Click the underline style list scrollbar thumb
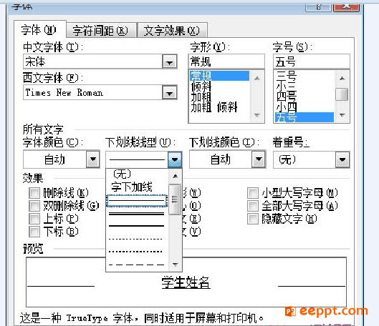This screenshot has width=379, height=326. [x=175, y=199]
